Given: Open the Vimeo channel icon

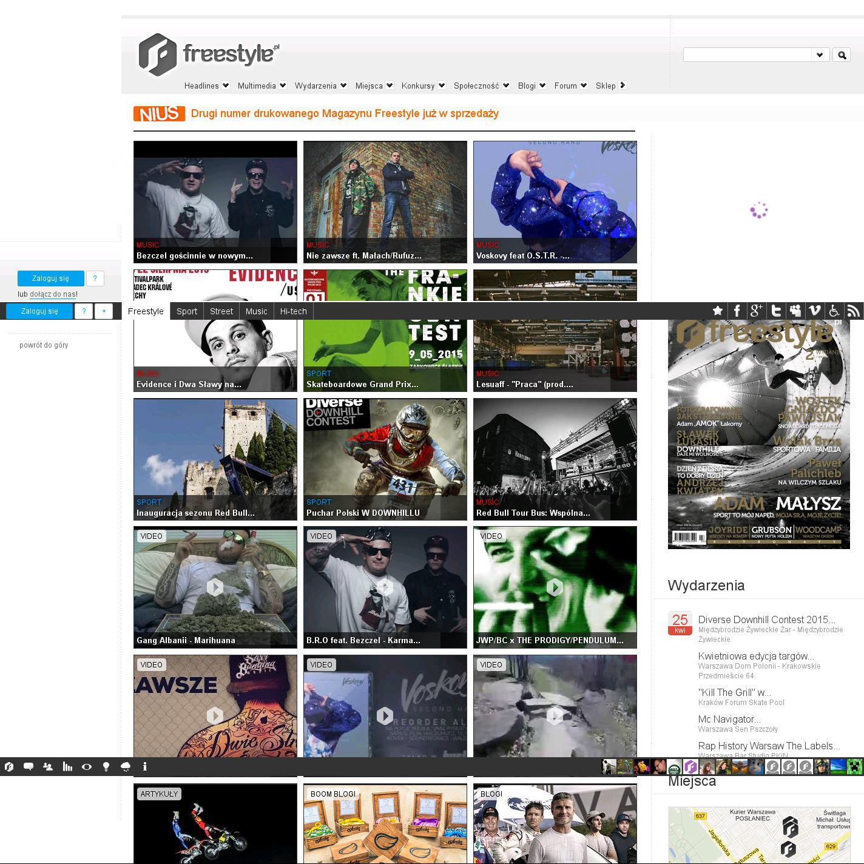Looking at the screenshot, I should 814,311.
